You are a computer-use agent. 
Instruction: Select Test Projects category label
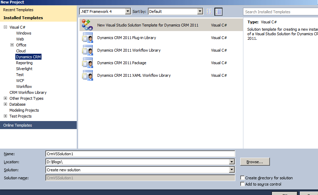click(21, 116)
